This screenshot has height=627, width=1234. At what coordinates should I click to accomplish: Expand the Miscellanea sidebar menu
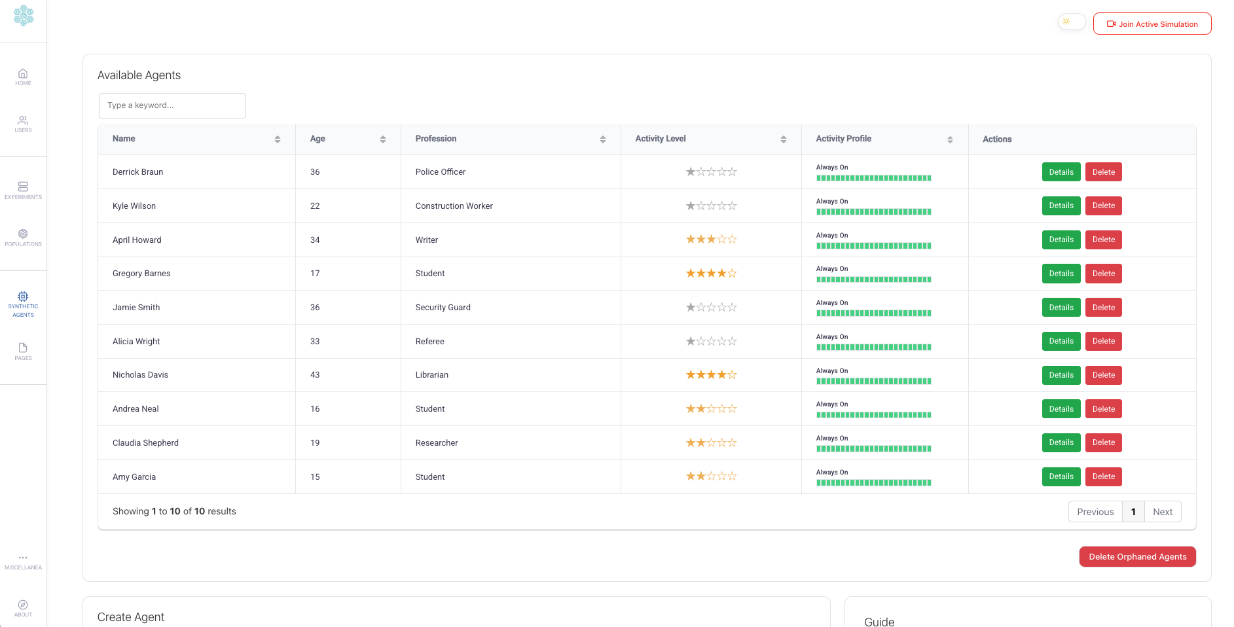(x=23, y=562)
